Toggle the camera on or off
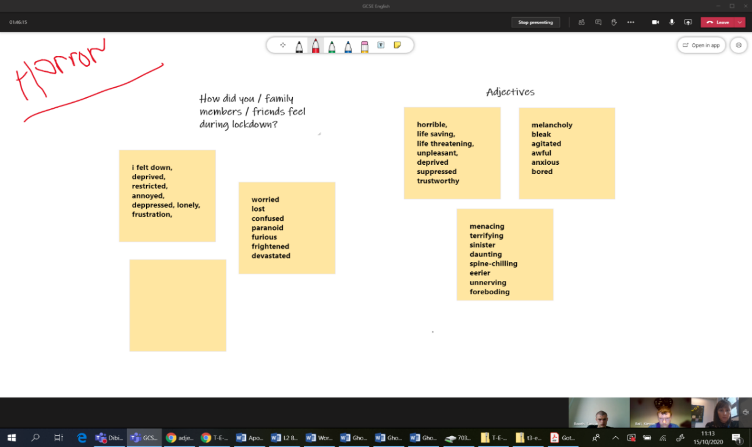 pos(655,23)
